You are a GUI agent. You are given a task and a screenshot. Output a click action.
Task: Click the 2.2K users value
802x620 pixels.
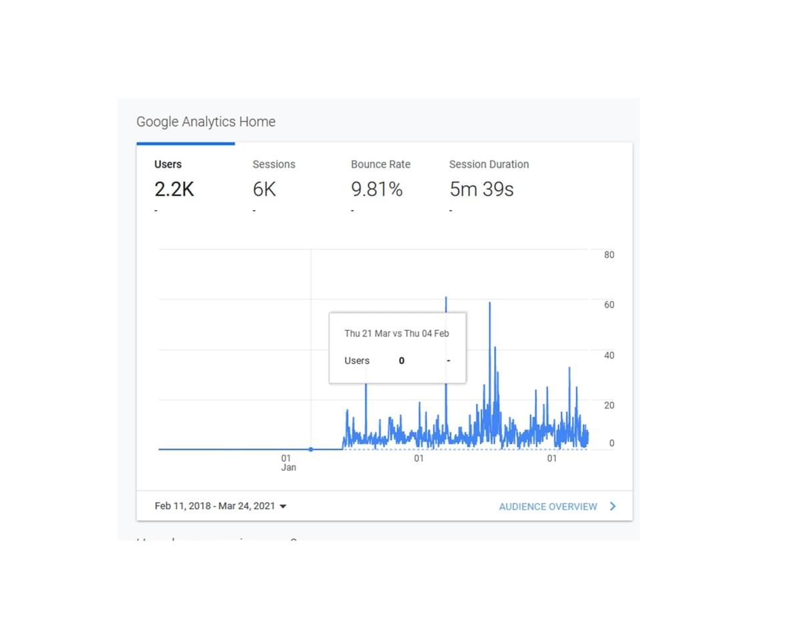tap(174, 190)
